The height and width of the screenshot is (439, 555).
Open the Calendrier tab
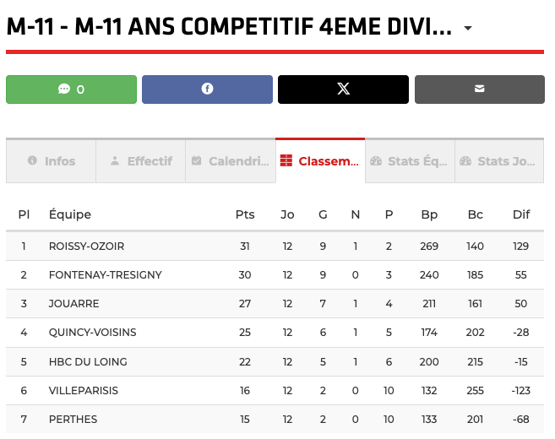pos(230,161)
